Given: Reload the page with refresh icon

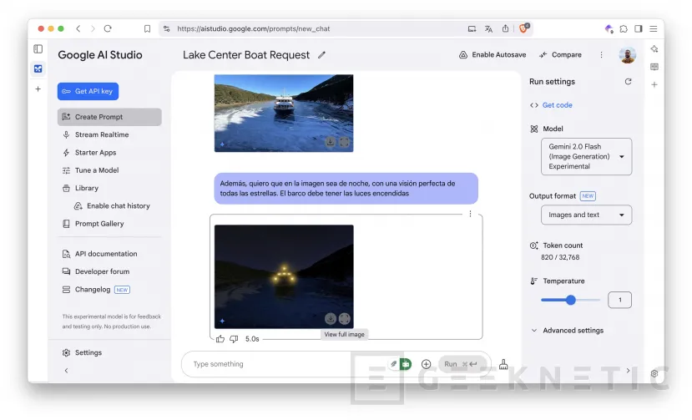Looking at the screenshot, I should [x=108, y=28].
